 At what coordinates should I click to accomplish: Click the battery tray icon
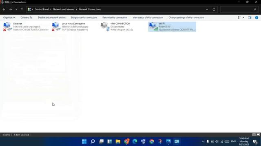212,142
